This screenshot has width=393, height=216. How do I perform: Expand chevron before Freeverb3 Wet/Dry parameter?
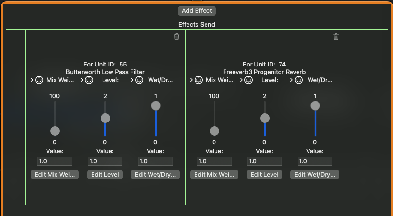(292, 80)
